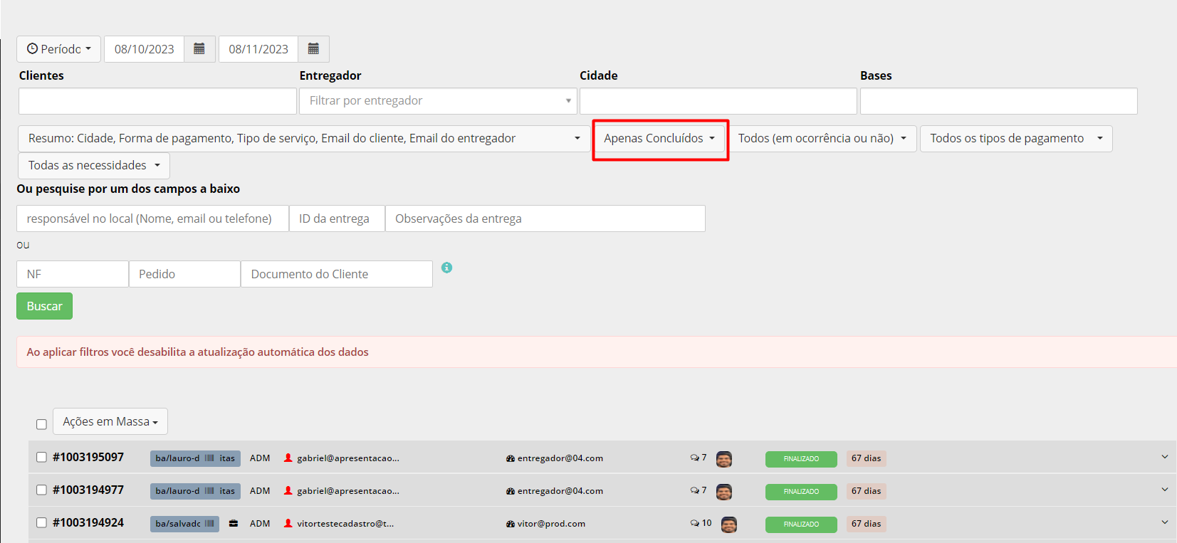
Task: Click the ID da entrega field
Action: (x=337, y=218)
